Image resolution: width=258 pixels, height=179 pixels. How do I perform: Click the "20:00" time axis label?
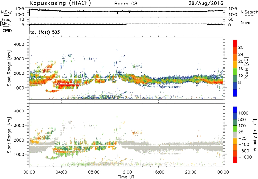191,172
